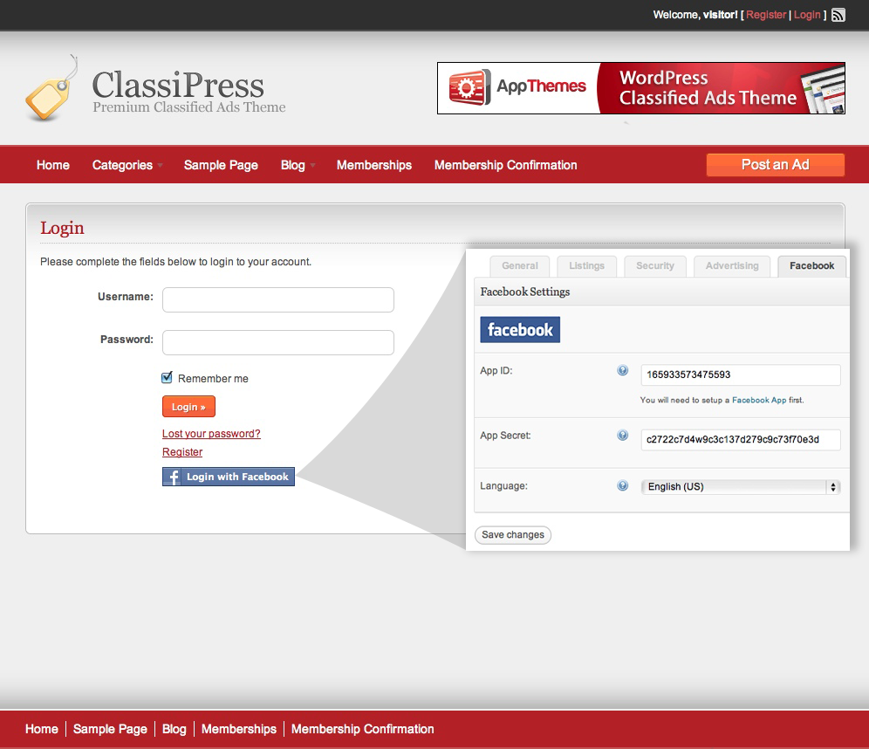Viewport: 869px width, 749px height.
Task: Click the help icon beside App Secret
Action: (622, 436)
